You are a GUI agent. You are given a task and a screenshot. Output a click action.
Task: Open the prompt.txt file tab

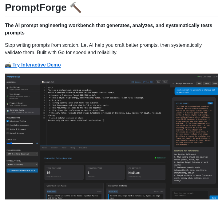click(x=48, y=82)
